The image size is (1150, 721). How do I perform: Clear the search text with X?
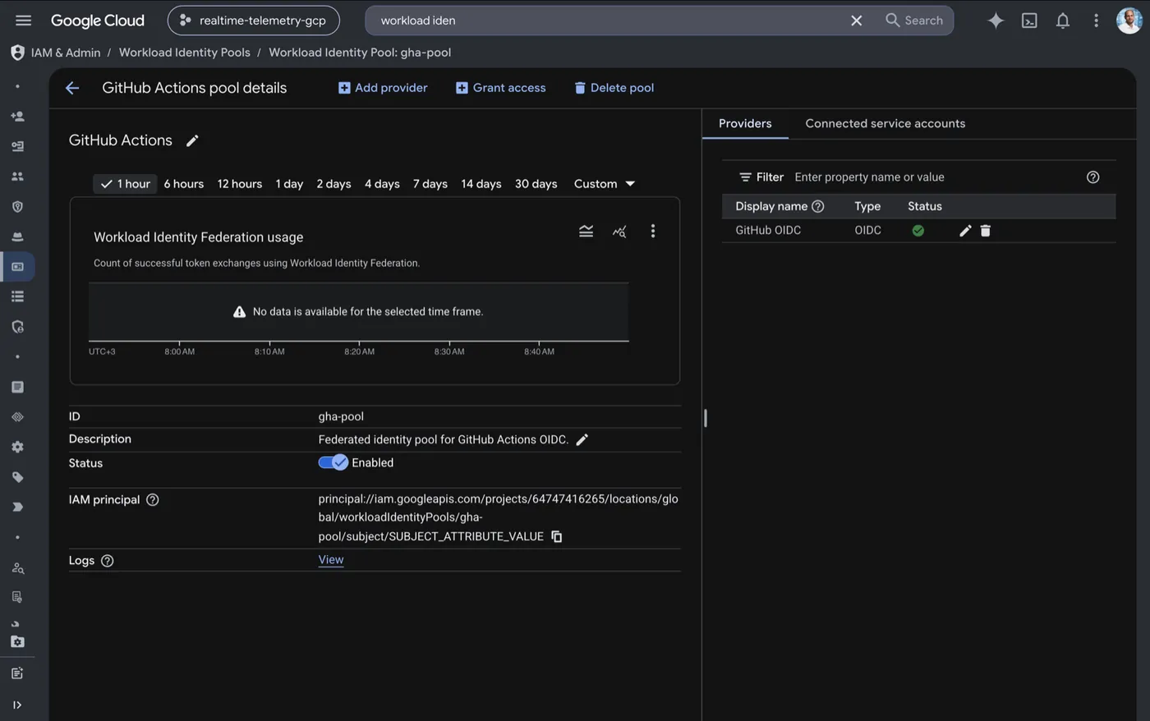coord(856,21)
